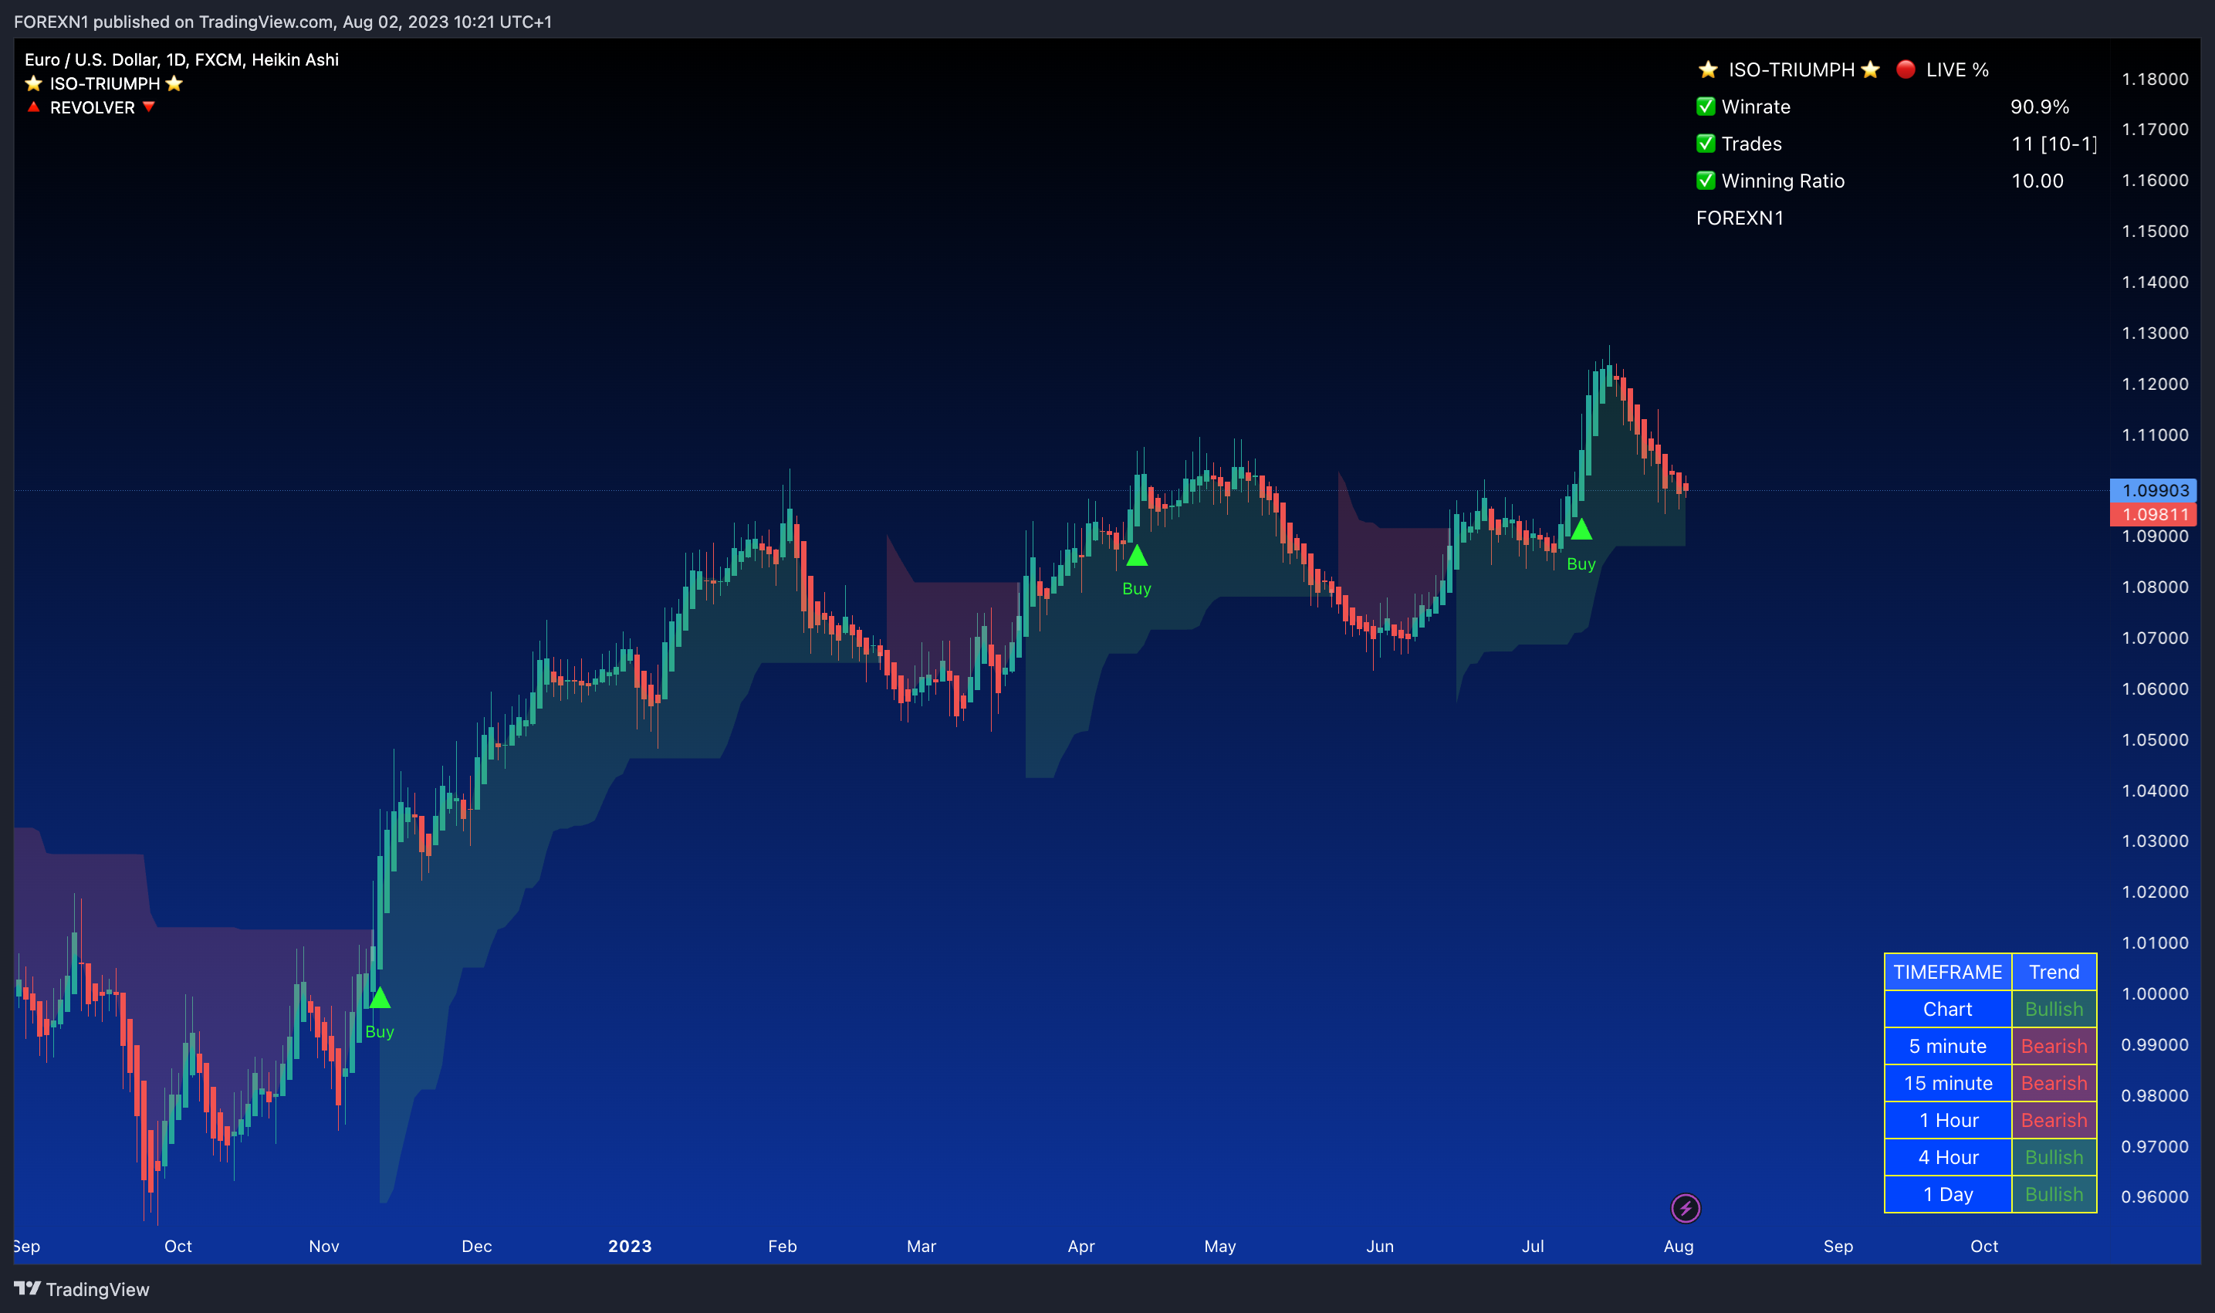The width and height of the screenshot is (2215, 1313).
Task: Click the July Buy signal triangle
Action: click(1581, 530)
